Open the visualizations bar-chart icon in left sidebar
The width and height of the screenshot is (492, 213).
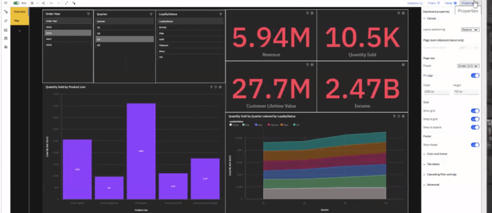click(x=6, y=29)
